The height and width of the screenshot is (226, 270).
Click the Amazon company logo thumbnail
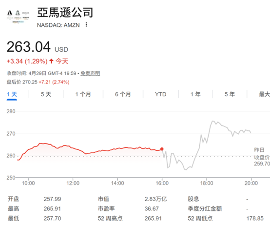click(18, 17)
